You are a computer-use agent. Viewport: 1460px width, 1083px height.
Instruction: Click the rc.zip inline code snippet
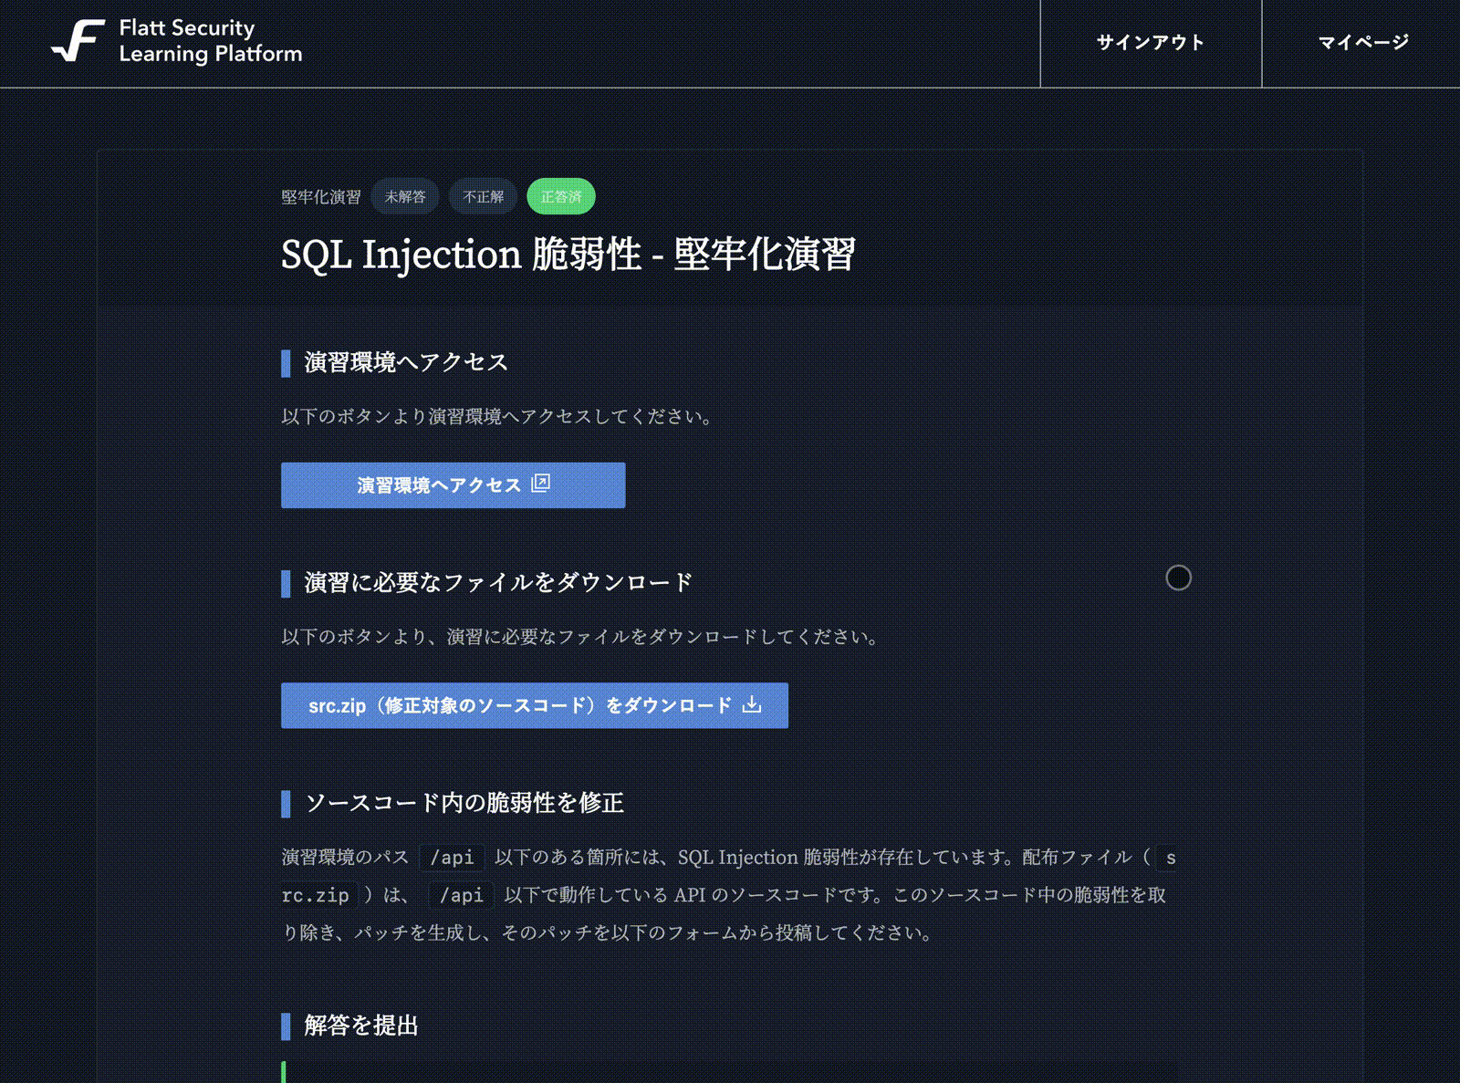point(316,895)
